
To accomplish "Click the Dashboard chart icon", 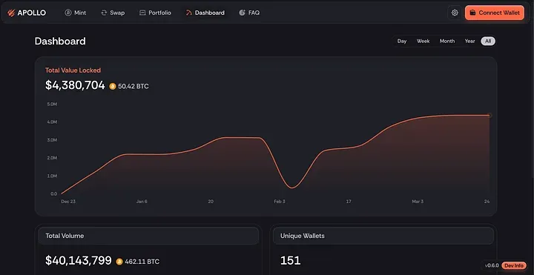I will point(188,13).
